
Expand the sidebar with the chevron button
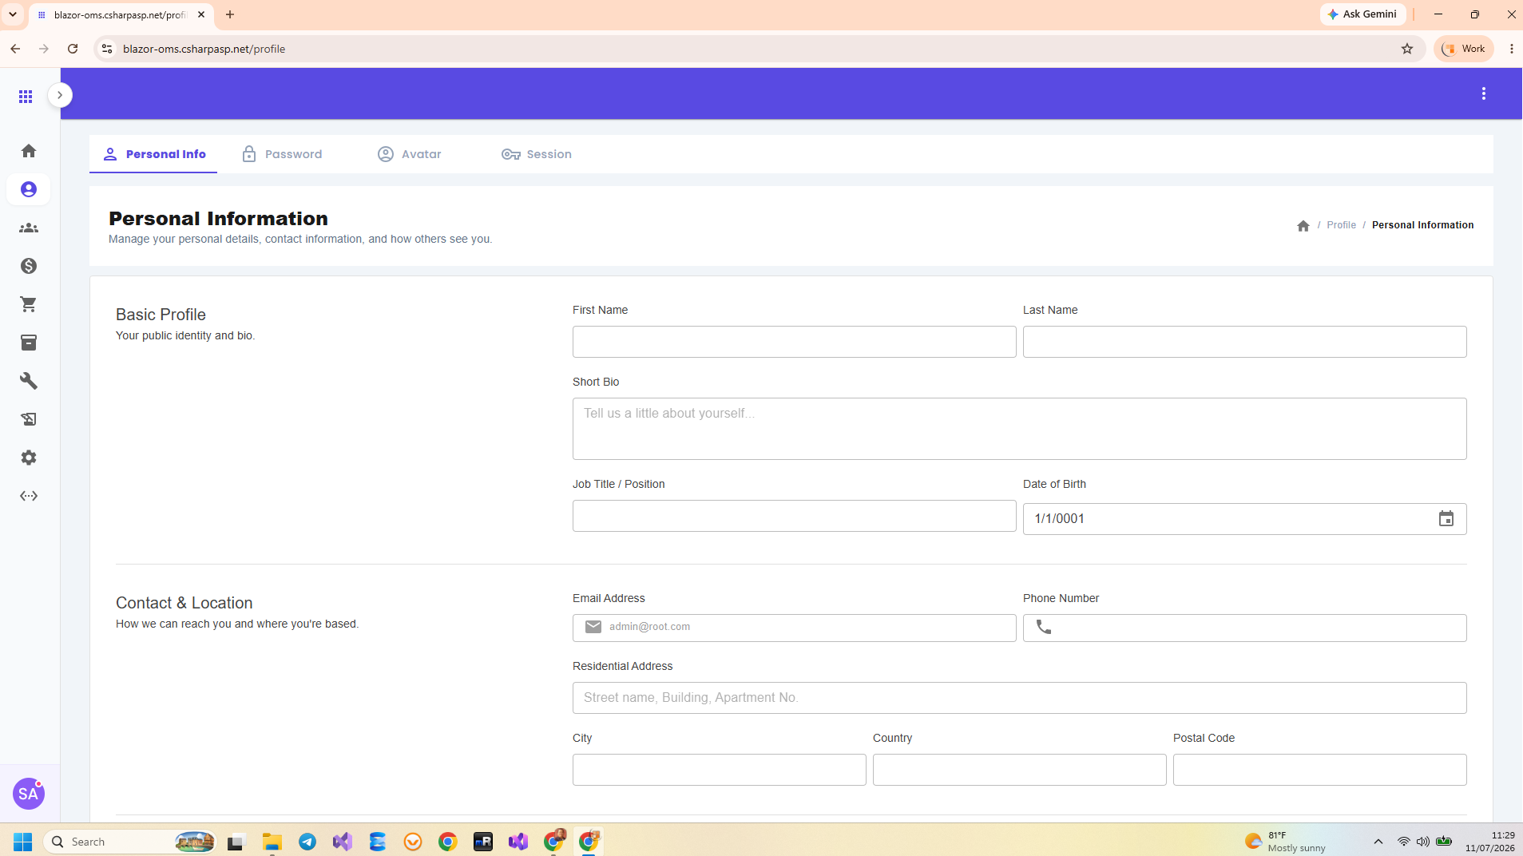point(60,95)
